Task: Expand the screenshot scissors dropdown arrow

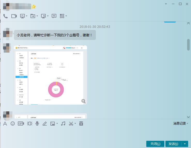Action: 75,124
